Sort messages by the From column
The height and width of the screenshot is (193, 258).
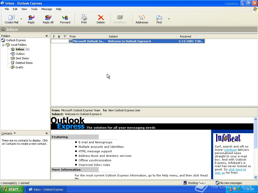coord(87,36)
